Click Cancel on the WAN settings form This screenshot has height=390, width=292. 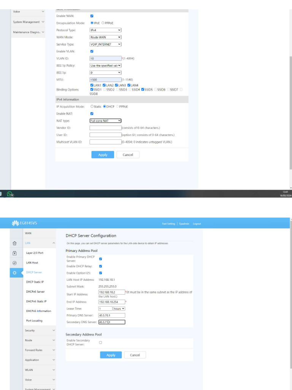pos(128,155)
